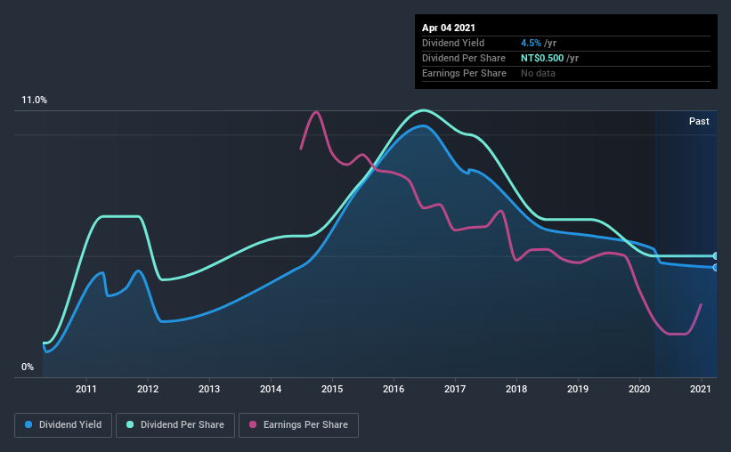The width and height of the screenshot is (731, 452).
Task: Toggle the Dividend Yield legend button
Action: point(63,425)
